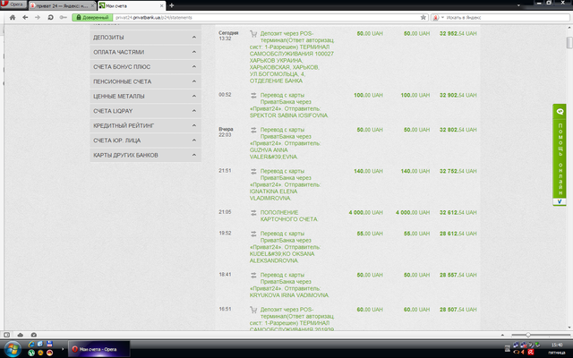
Task: Open 'ПОПОЛНЕНИЕ КАРТОЧНОГО СЧЕТА' transaction
Action: click(x=288, y=216)
